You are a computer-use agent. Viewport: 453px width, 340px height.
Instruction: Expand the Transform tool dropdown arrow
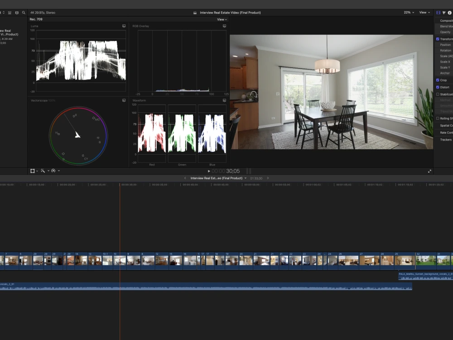(x=37, y=171)
